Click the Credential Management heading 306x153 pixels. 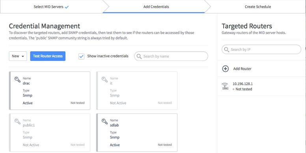[45, 26]
